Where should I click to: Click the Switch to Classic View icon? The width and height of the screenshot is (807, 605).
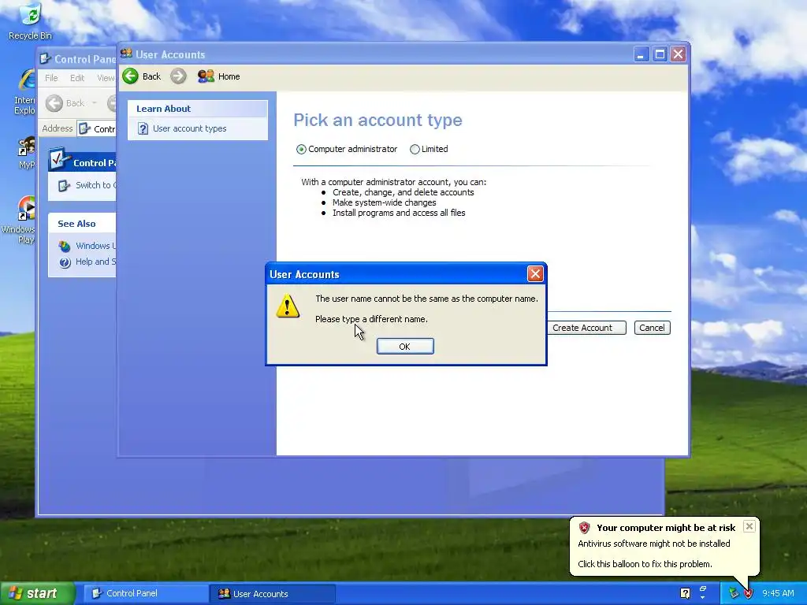point(64,186)
